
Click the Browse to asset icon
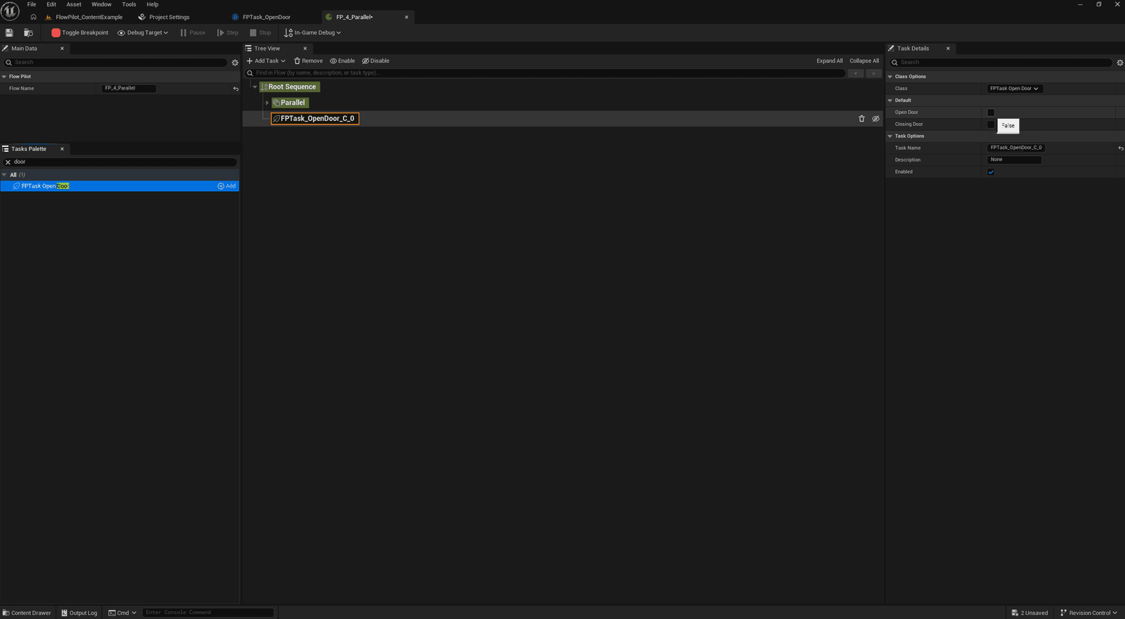click(x=28, y=32)
